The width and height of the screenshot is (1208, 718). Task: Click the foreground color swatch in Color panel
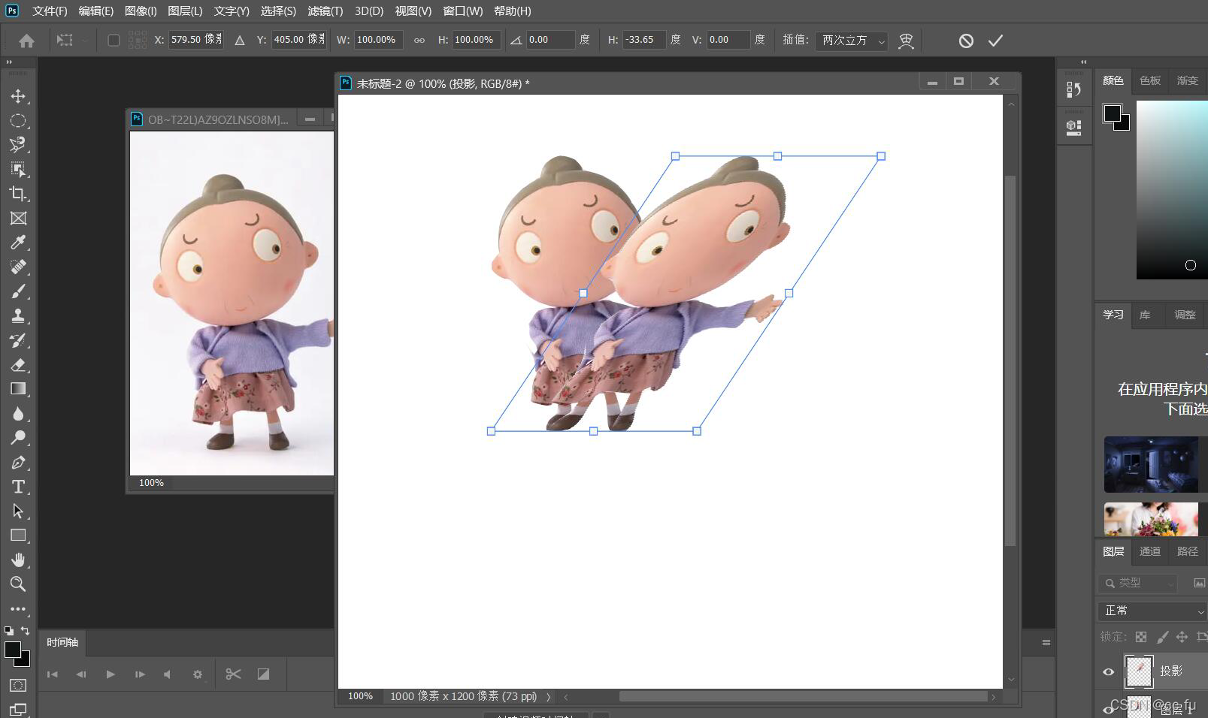click(1112, 113)
